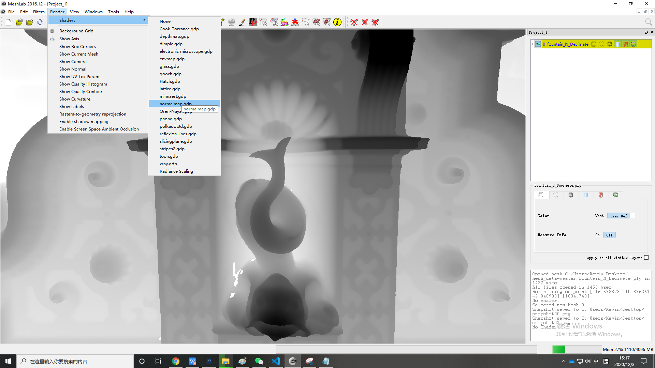
Task: Toggle selection render icon in layer row
Action: 626,44
